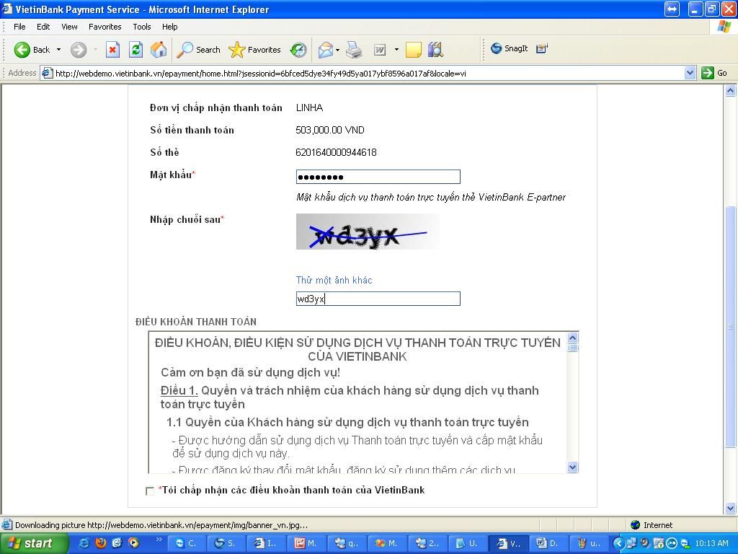The height and width of the screenshot is (554, 738).
Task: Expand the Mail button dropdown arrow
Action: point(337,50)
